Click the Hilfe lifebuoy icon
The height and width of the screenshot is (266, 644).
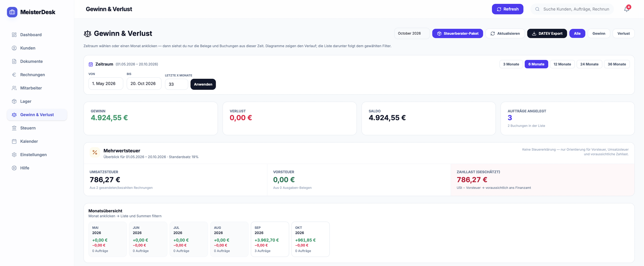pyautogui.click(x=14, y=168)
